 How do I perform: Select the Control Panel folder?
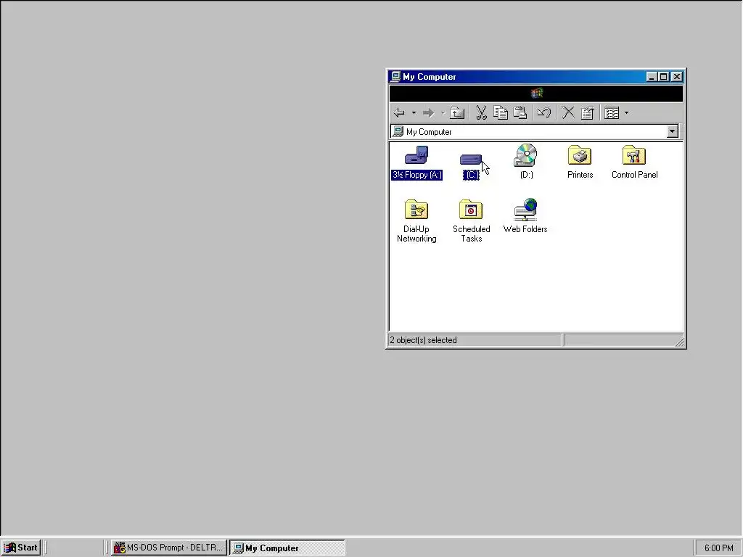pyautogui.click(x=634, y=162)
